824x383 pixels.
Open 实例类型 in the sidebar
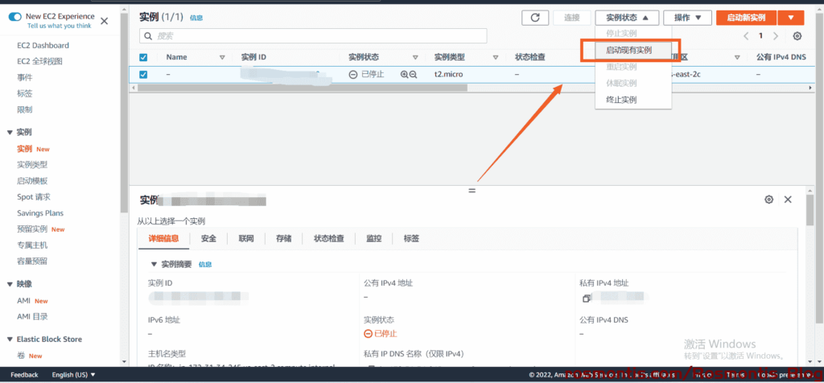point(32,165)
